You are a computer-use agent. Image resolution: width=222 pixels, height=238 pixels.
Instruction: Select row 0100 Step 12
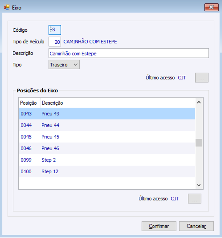107,171
